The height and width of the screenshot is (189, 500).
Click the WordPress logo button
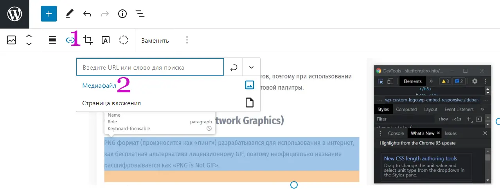[14, 14]
